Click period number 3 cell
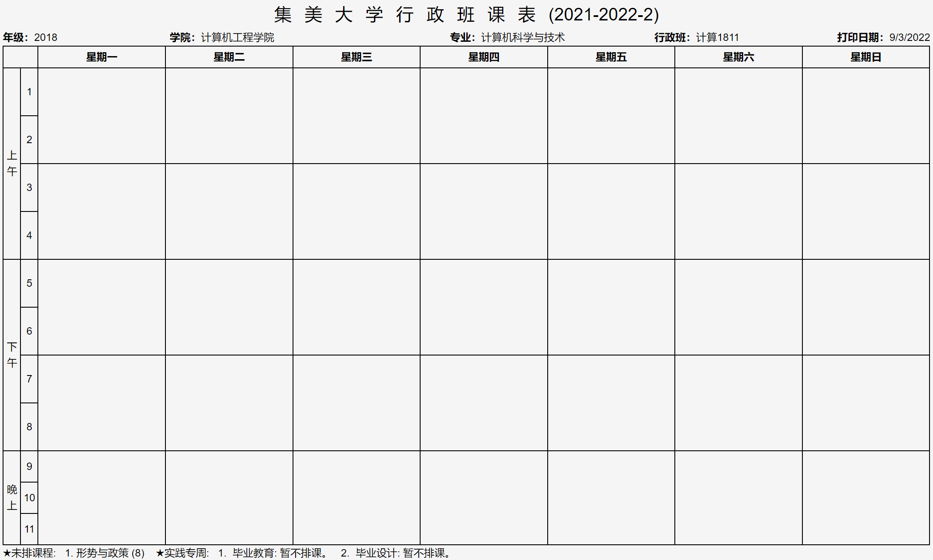Viewport: 933px width, 560px height. [29, 188]
